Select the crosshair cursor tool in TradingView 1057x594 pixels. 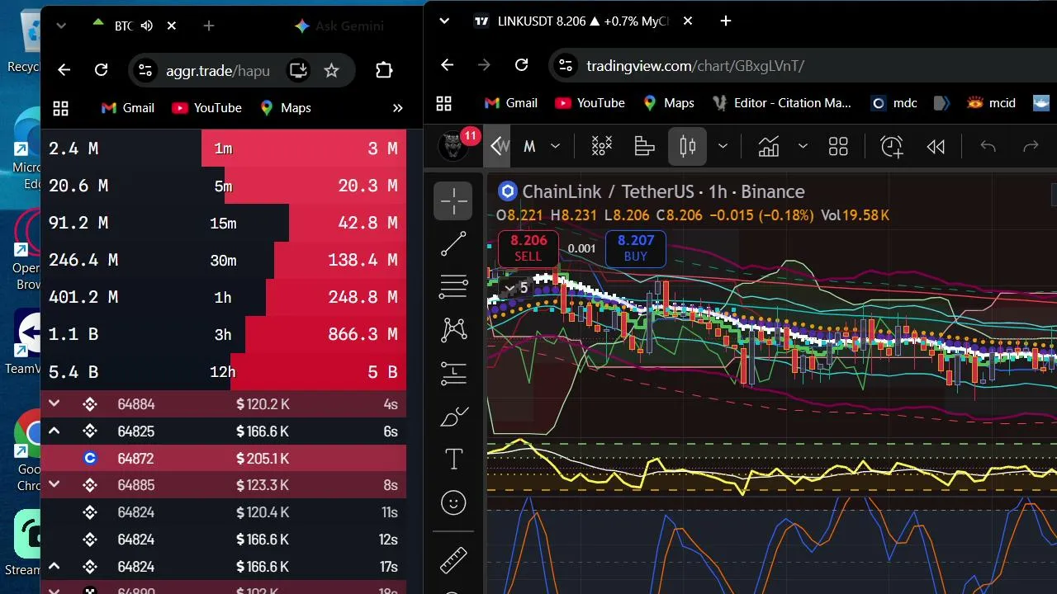click(454, 200)
